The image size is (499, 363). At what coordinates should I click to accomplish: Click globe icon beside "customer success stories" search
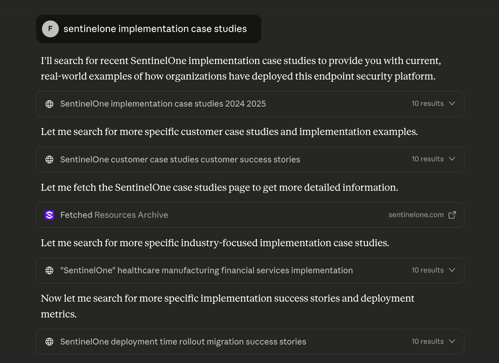point(49,159)
